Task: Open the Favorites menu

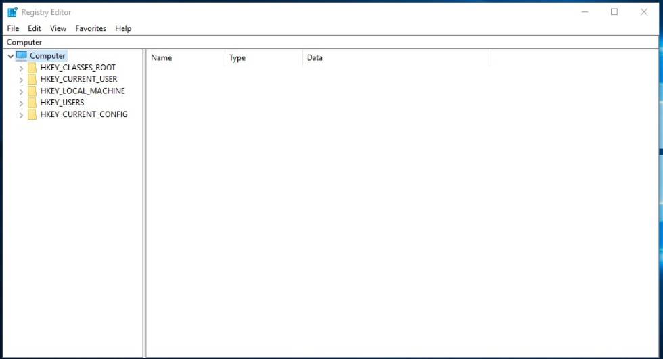Action: pyautogui.click(x=91, y=28)
